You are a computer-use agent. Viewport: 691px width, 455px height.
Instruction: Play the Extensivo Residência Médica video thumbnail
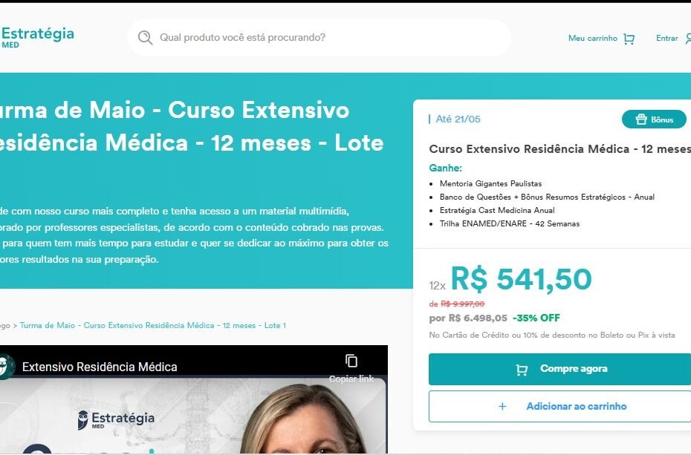194,416
